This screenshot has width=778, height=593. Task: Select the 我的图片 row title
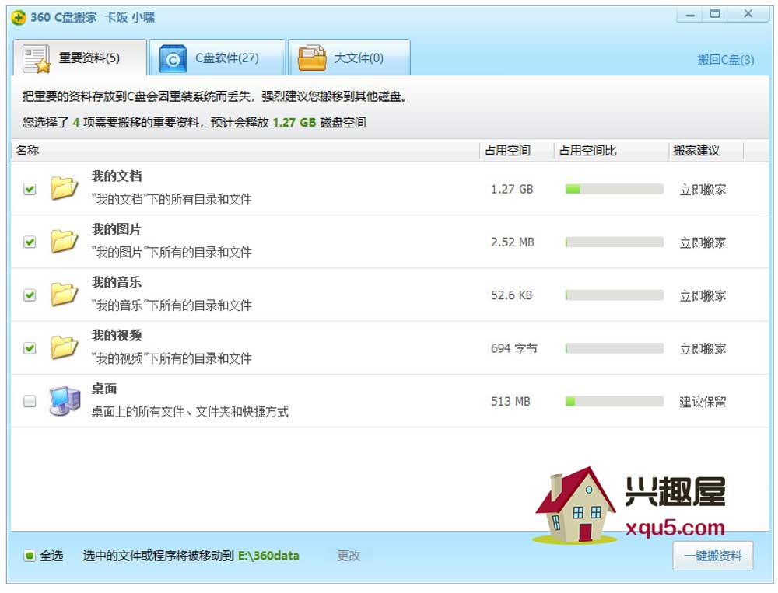pos(117,229)
